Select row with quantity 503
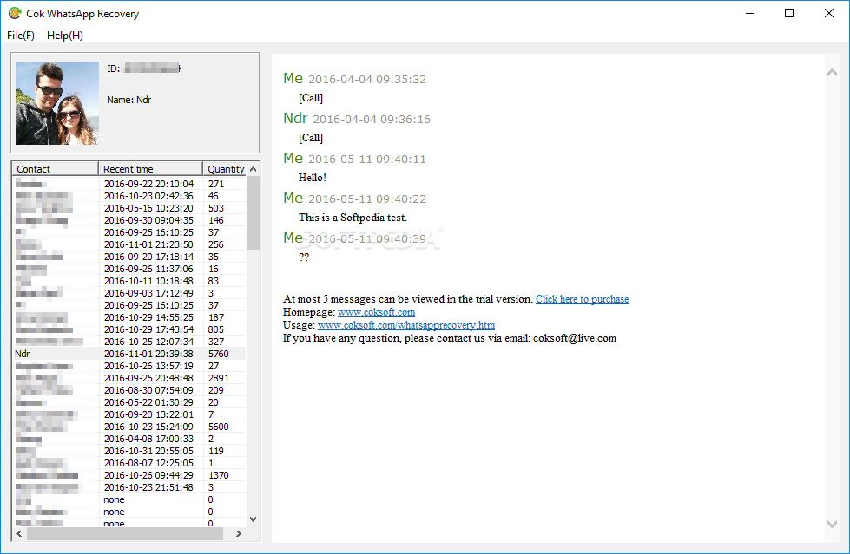The image size is (850, 554). click(x=129, y=208)
